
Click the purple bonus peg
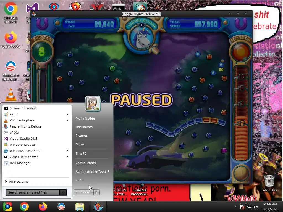[224, 150]
